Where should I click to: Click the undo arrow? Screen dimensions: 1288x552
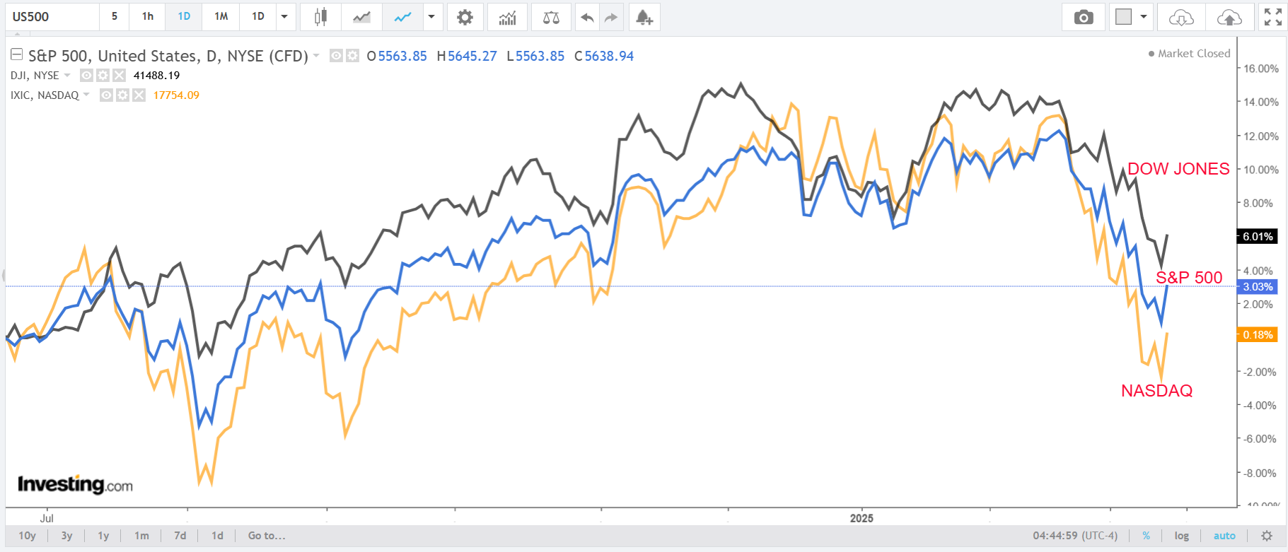586,17
